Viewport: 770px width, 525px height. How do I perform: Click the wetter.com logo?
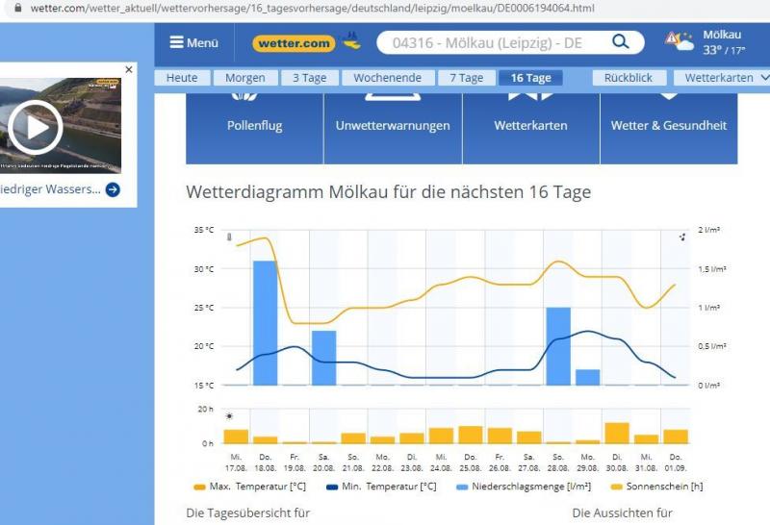(x=295, y=43)
